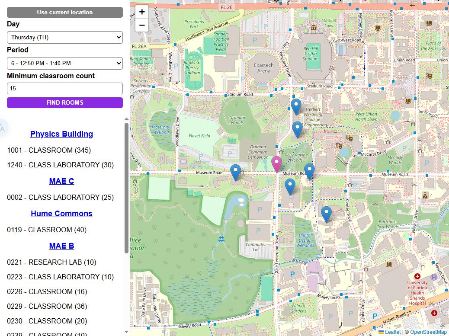
Task: Zoom in on the map
Action: tap(142, 12)
